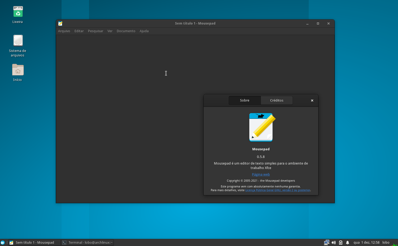This screenshot has width=398, height=246.
Task: Open the lobo user menu
Action: coord(386,242)
